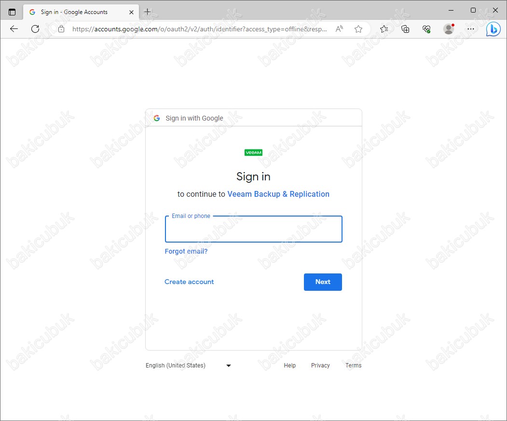Expand the English (United States) language dropdown
The height and width of the screenshot is (421, 507).
coord(188,366)
